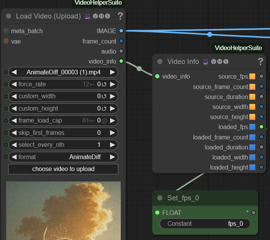Click the Load Video (Upload) title text
Screen dimensions: 270x240
tap(48, 16)
